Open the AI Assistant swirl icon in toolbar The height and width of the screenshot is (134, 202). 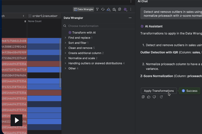pyautogui.click(x=125, y=9)
